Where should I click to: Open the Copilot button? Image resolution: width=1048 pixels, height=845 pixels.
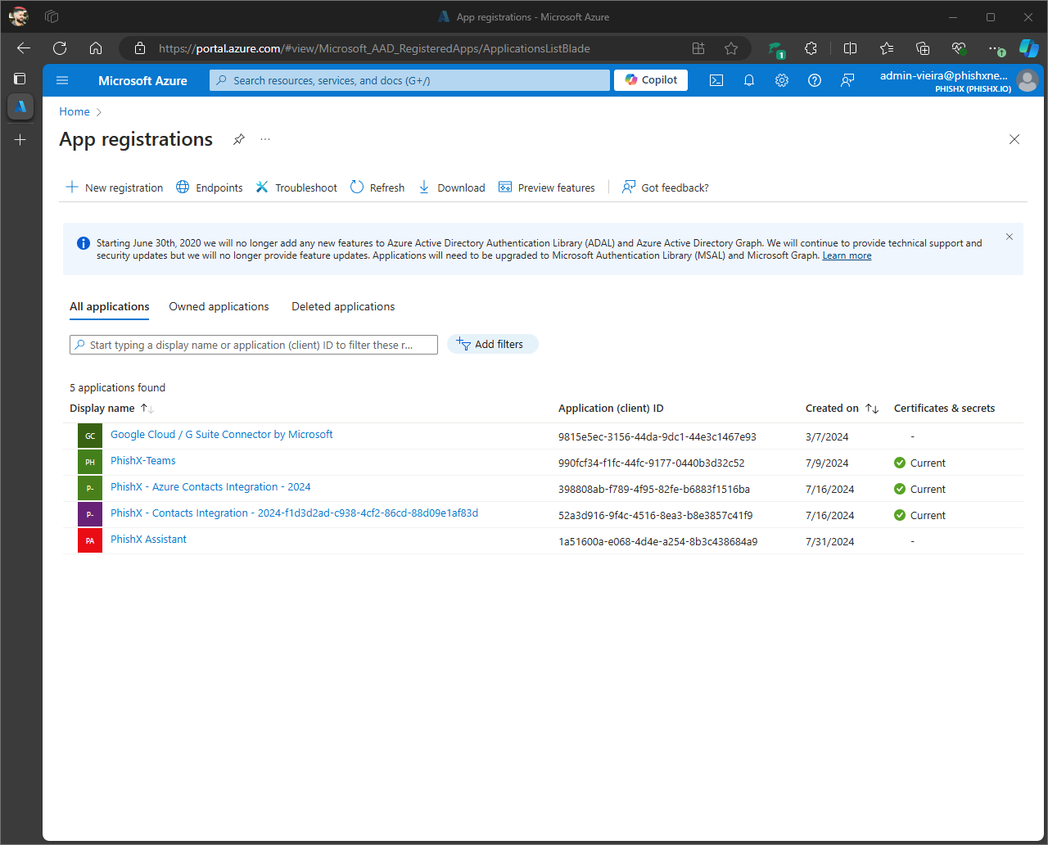[x=651, y=79]
